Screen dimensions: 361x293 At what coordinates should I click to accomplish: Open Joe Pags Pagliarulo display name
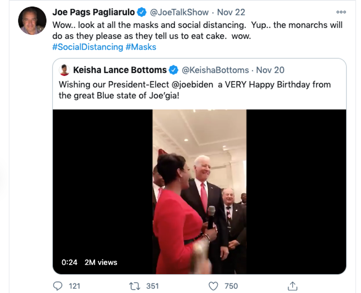coord(93,12)
